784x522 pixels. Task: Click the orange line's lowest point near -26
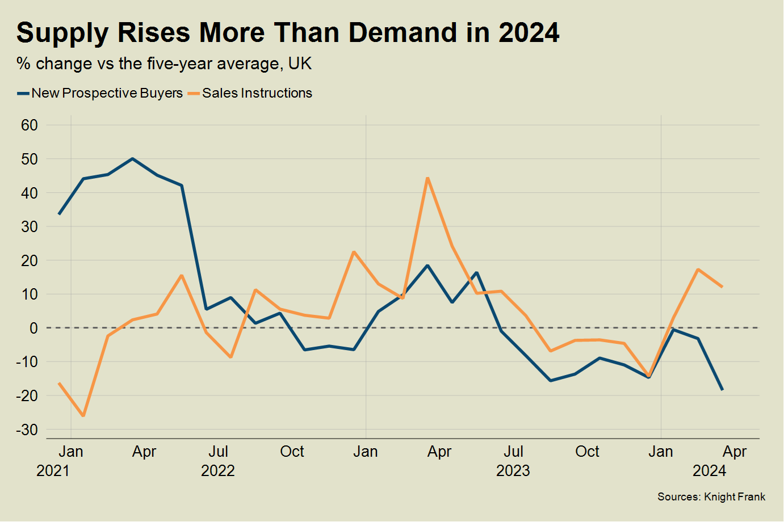(83, 416)
